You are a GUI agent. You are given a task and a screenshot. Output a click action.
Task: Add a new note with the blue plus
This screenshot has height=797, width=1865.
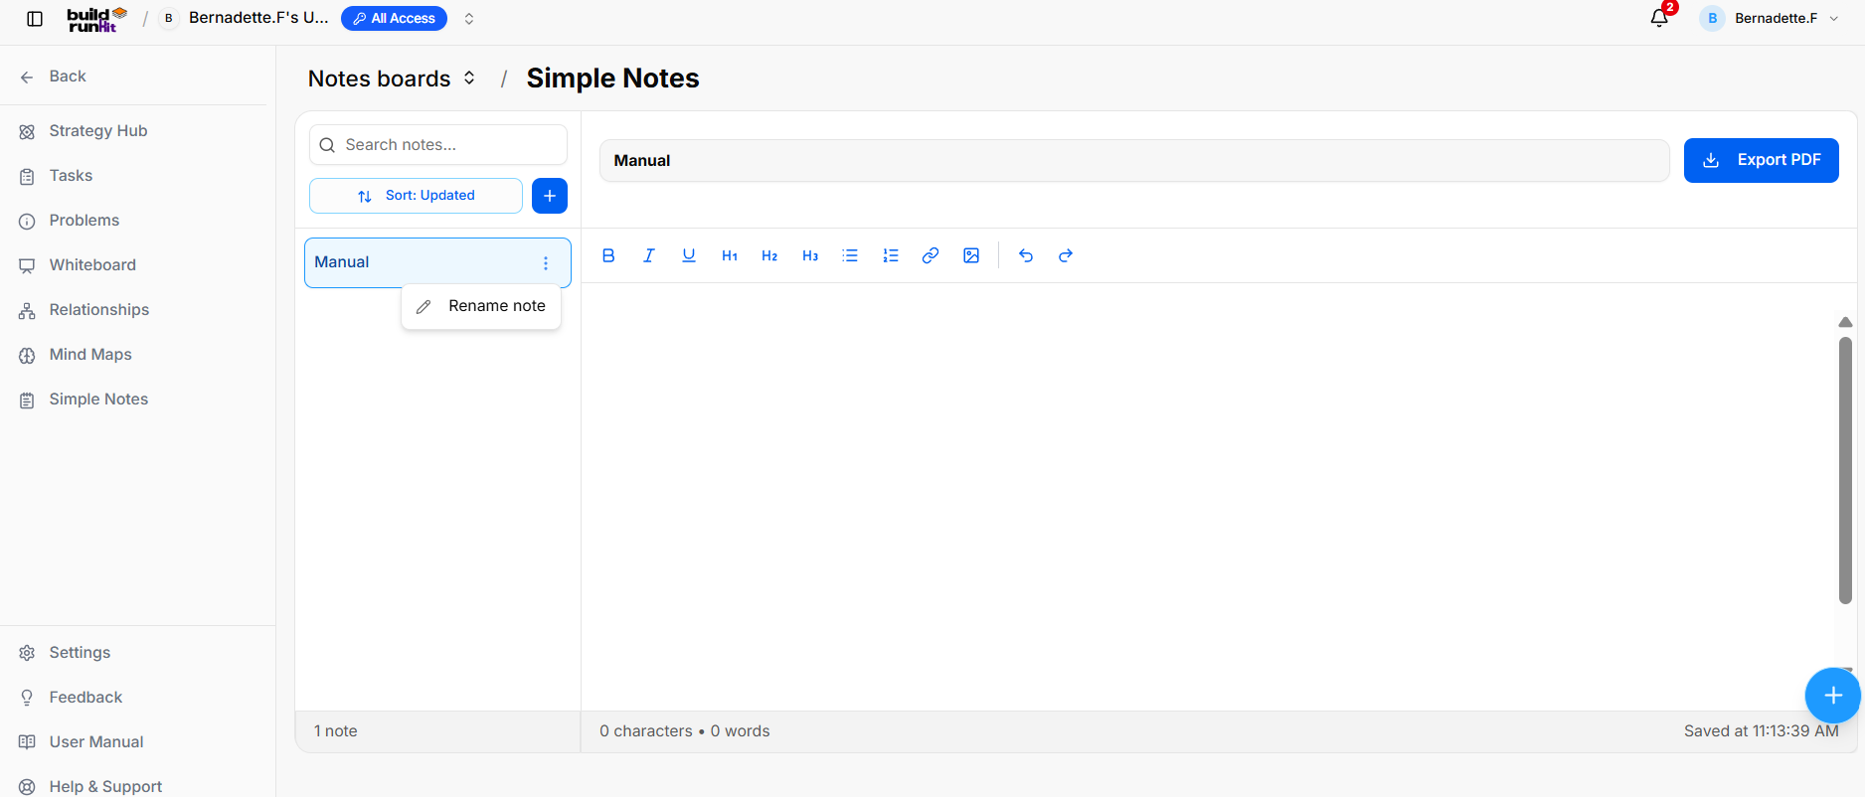click(550, 196)
